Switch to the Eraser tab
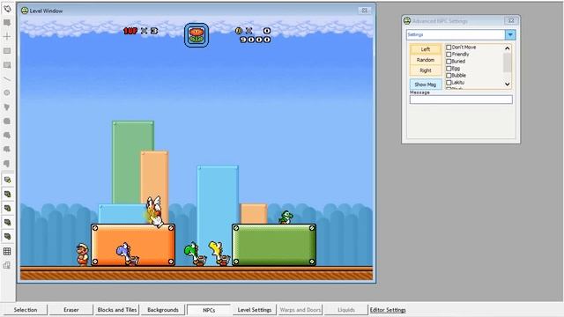The image size is (564, 317). [70, 310]
